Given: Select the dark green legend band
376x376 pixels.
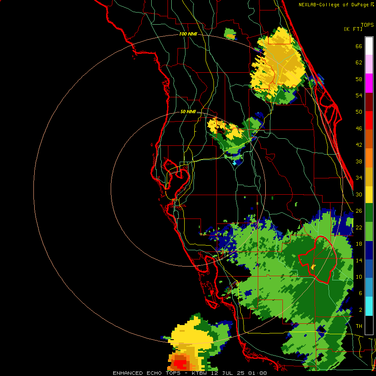Looking at the screenshot, I should [369, 213].
